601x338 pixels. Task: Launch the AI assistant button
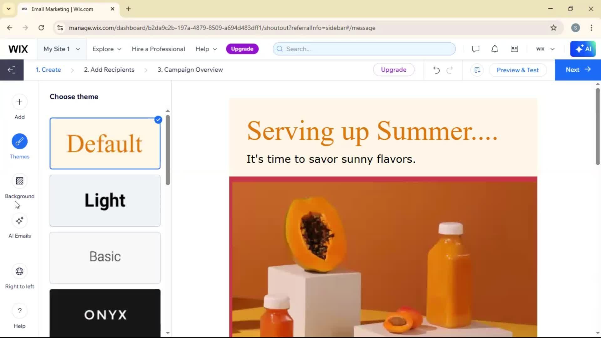coord(583,49)
